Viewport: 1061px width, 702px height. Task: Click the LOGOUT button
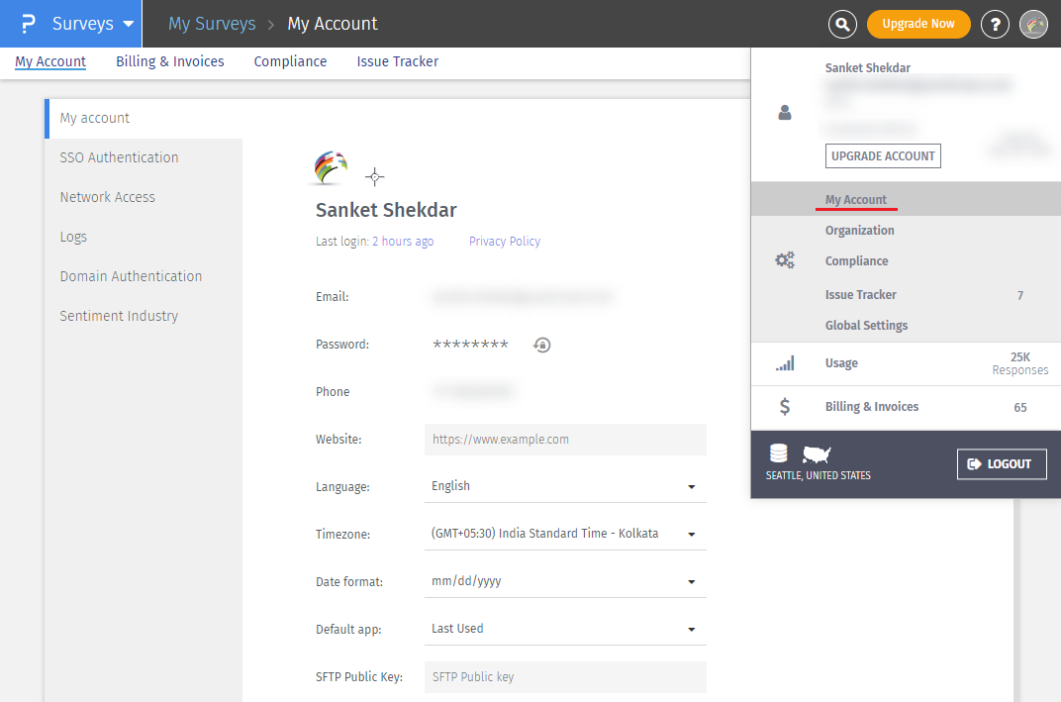click(1002, 464)
